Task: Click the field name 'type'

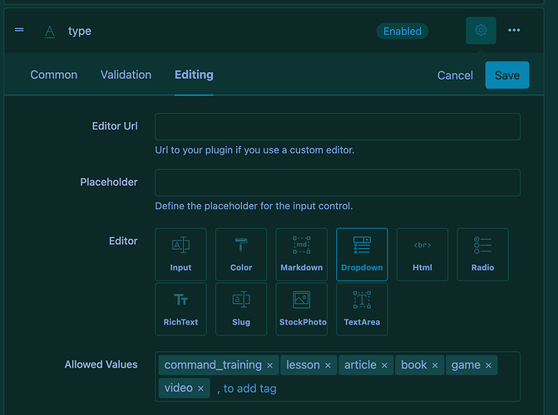Action: point(80,32)
